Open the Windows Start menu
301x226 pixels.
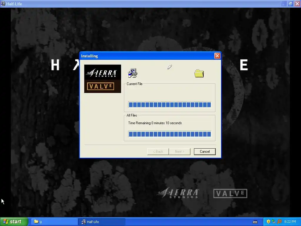pos(14,222)
